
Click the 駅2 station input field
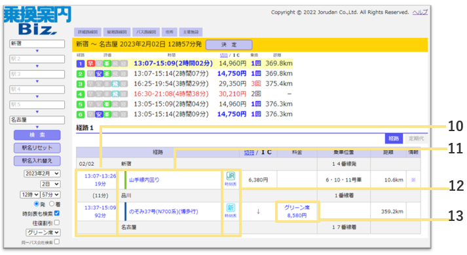37,59
